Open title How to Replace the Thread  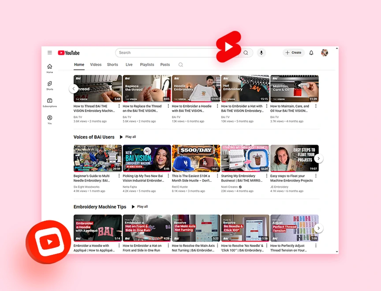coord(142,108)
